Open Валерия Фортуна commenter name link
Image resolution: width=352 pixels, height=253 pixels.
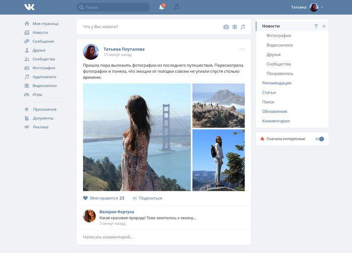click(x=117, y=212)
